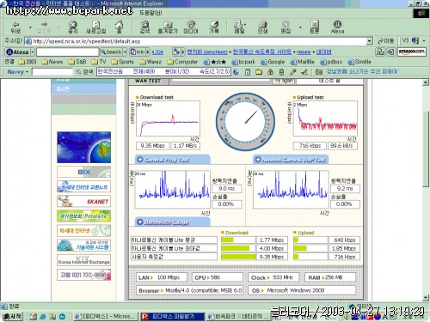Click the Portalsite sidebar banner

pyautogui.click(x=83, y=216)
